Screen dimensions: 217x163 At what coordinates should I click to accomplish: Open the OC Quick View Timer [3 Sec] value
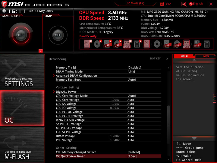tap(132, 156)
